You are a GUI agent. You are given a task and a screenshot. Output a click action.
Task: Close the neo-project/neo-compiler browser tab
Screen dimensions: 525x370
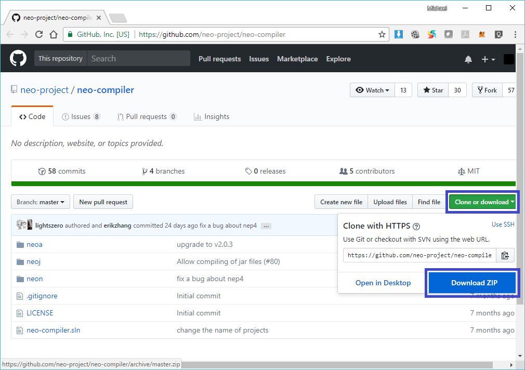(x=99, y=18)
